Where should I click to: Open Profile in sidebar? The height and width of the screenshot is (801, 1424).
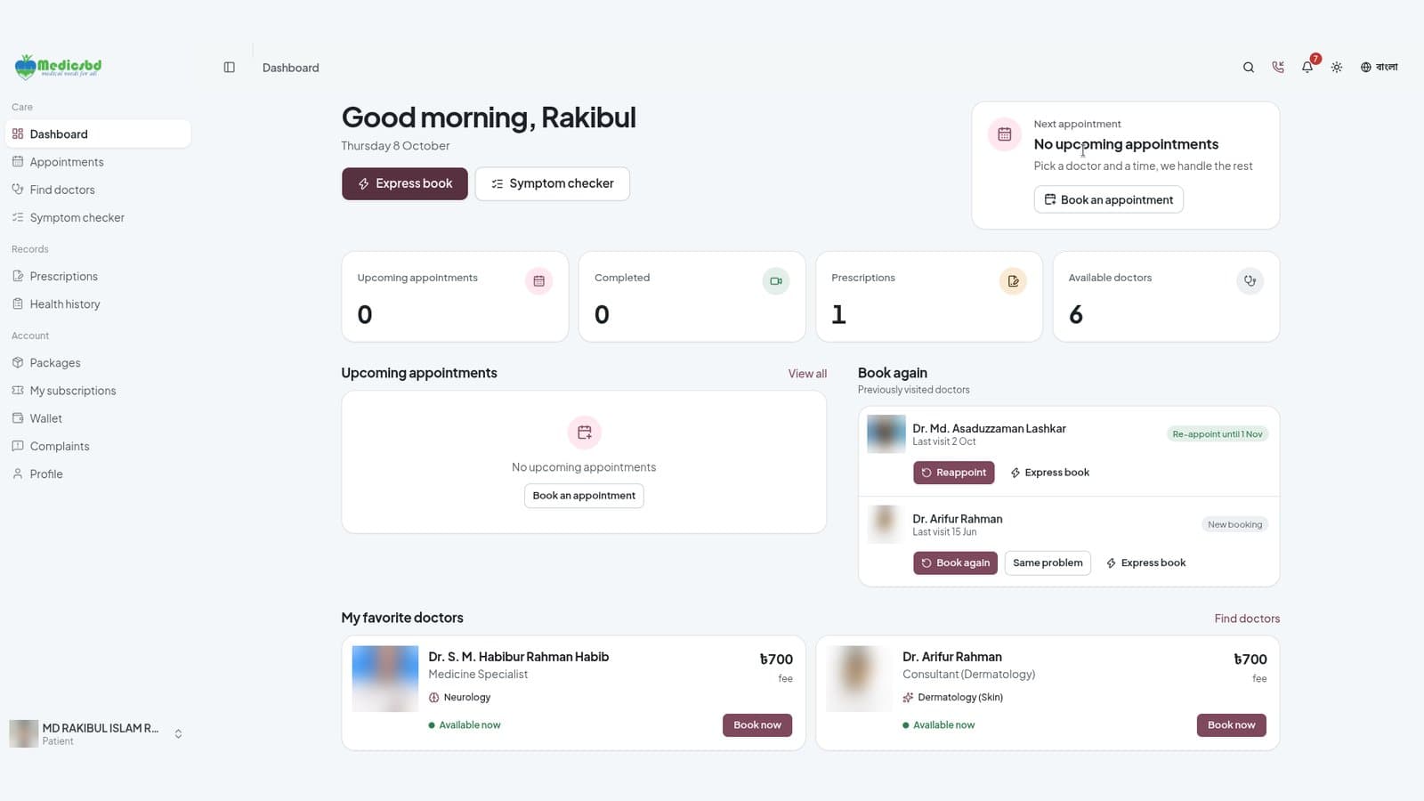(98, 474)
